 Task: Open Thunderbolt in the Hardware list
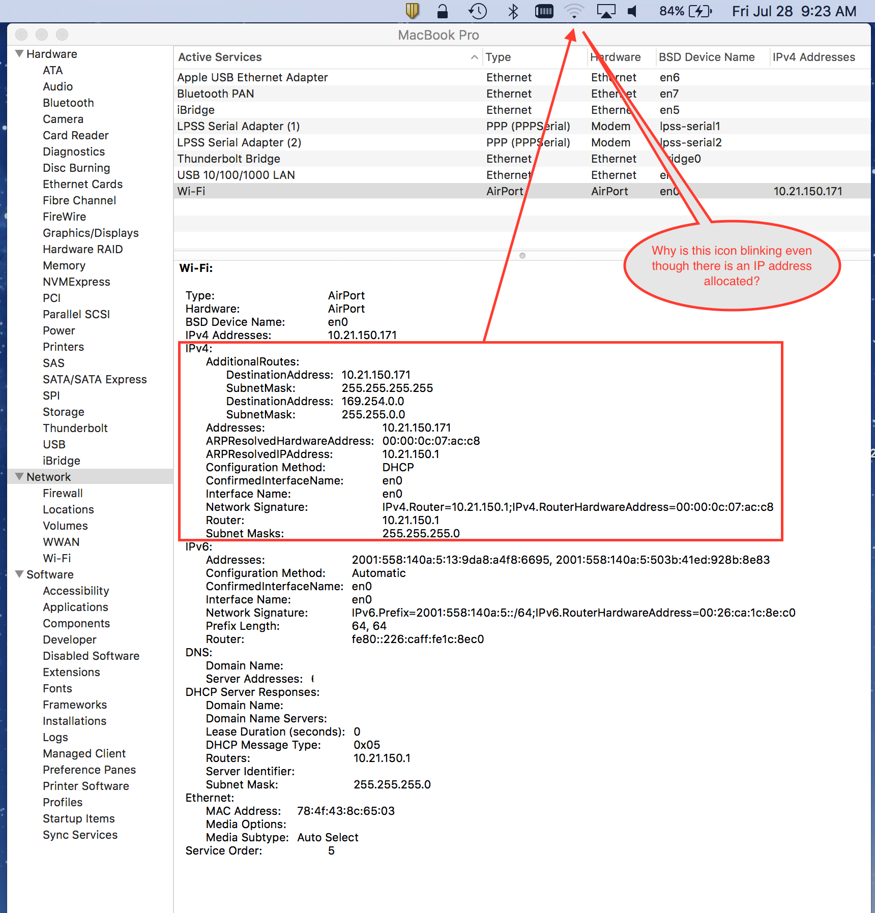[75, 428]
